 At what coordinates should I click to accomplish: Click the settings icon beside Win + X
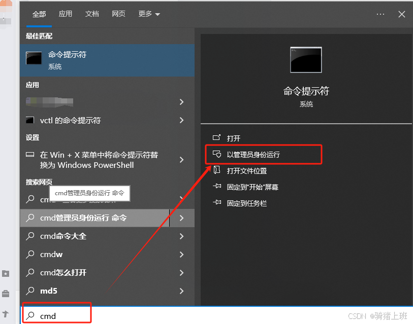pos(30,154)
